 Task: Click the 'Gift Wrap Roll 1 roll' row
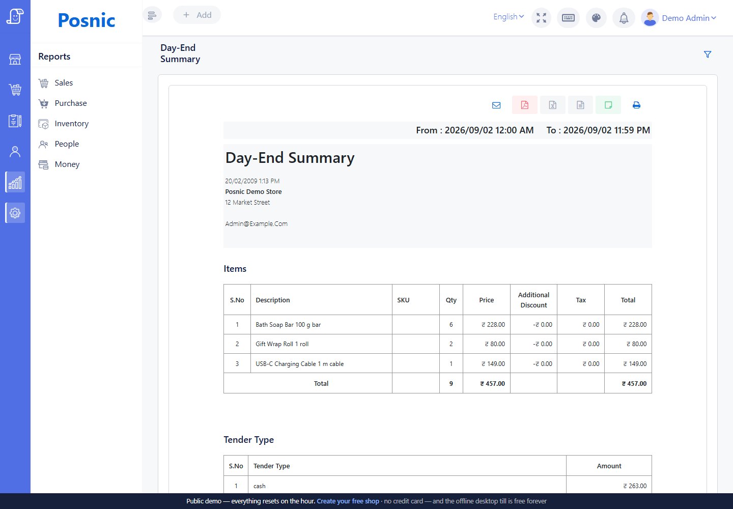click(x=438, y=344)
